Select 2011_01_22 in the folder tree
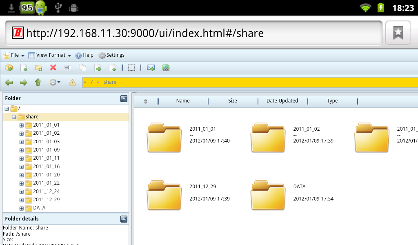 click(x=47, y=183)
